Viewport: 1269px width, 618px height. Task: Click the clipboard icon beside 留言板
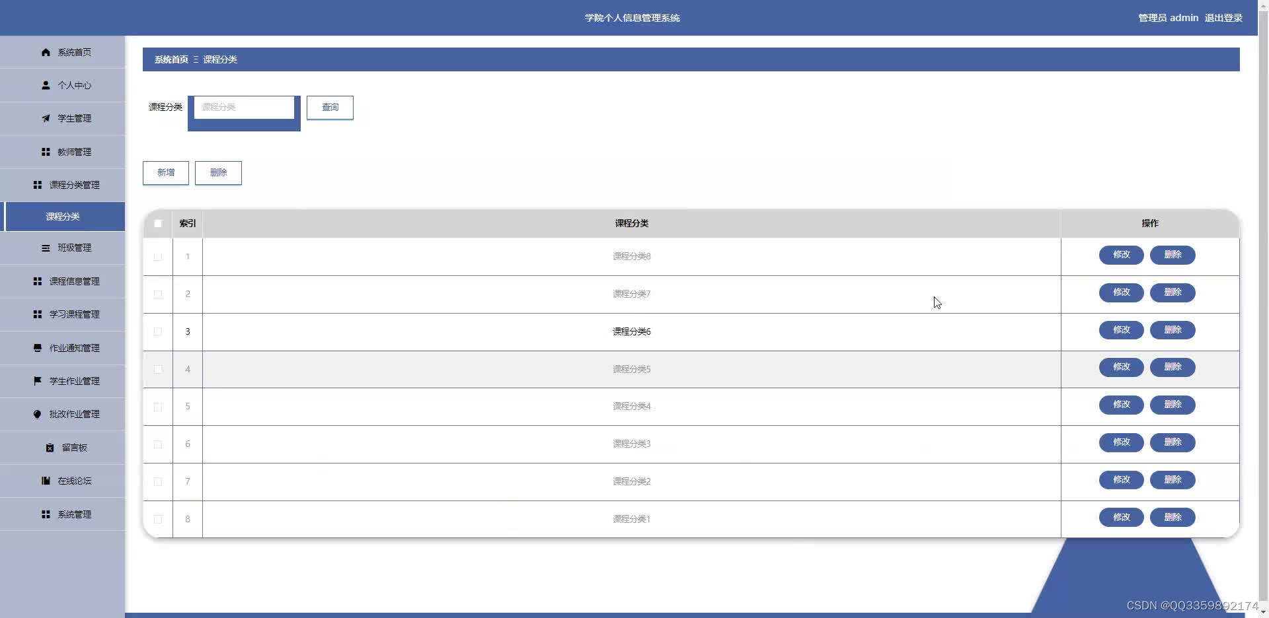50,448
